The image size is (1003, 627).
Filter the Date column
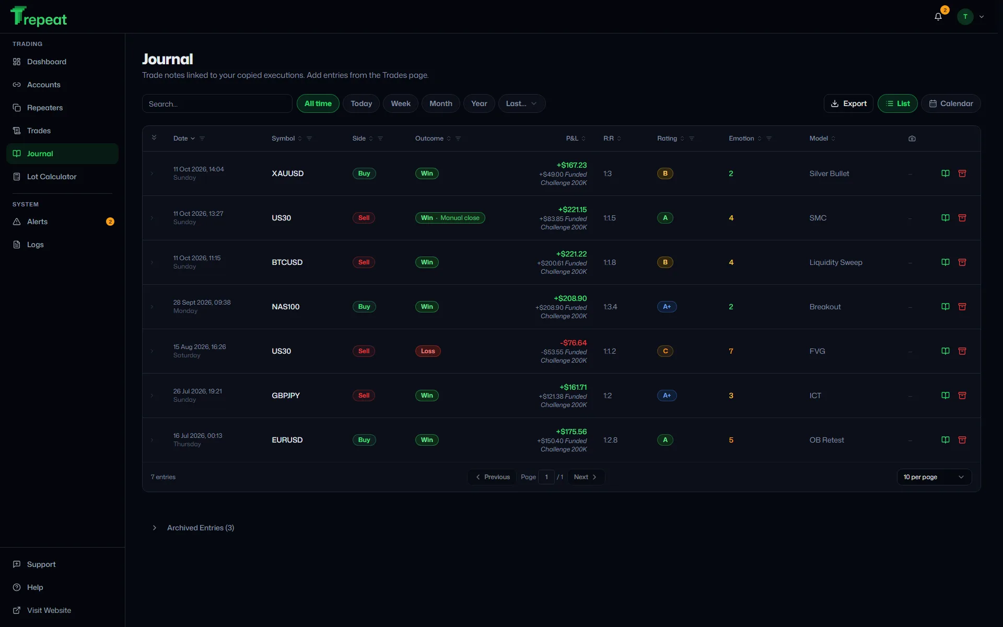202,138
